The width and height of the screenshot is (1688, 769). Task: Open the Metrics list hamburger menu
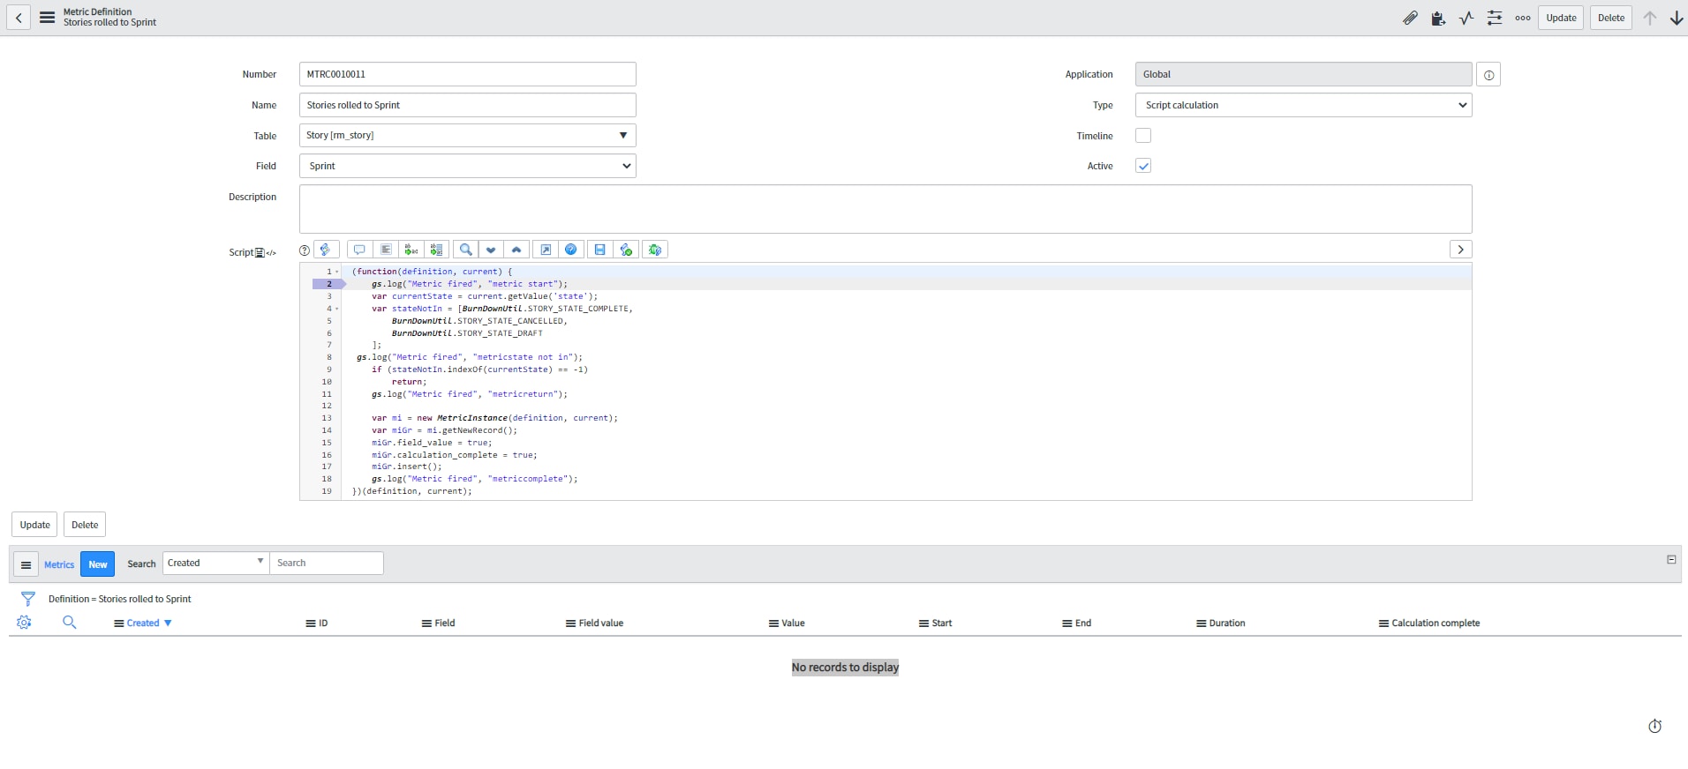26,564
